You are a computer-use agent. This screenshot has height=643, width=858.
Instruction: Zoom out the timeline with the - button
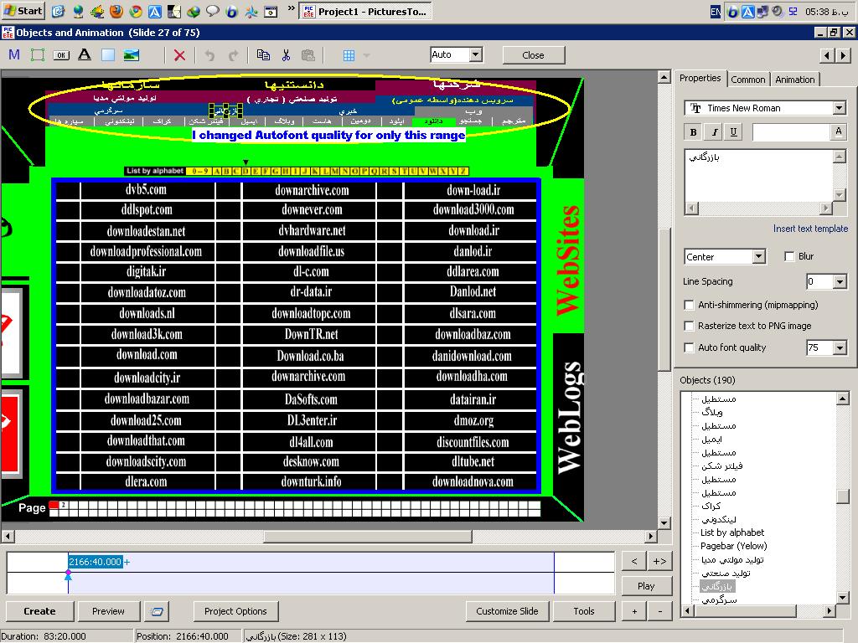click(x=660, y=611)
